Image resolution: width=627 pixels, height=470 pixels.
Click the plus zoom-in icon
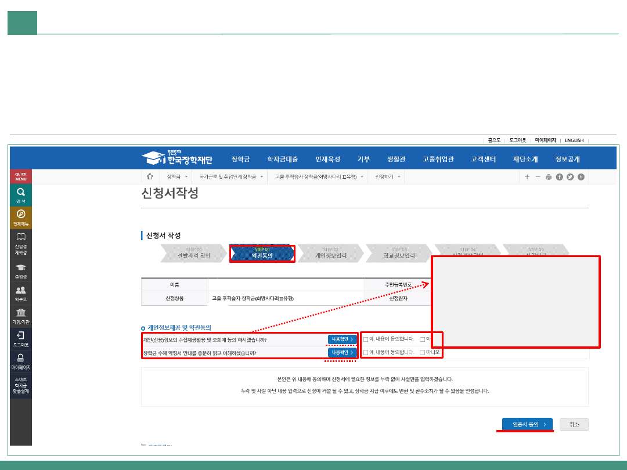(527, 177)
